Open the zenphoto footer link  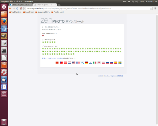pyautogui.click(x=100, y=76)
